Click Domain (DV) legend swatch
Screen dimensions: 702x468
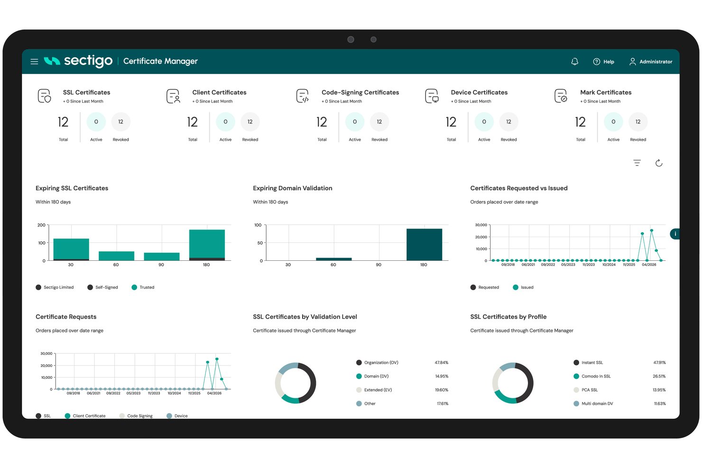pyautogui.click(x=359, y=376)
